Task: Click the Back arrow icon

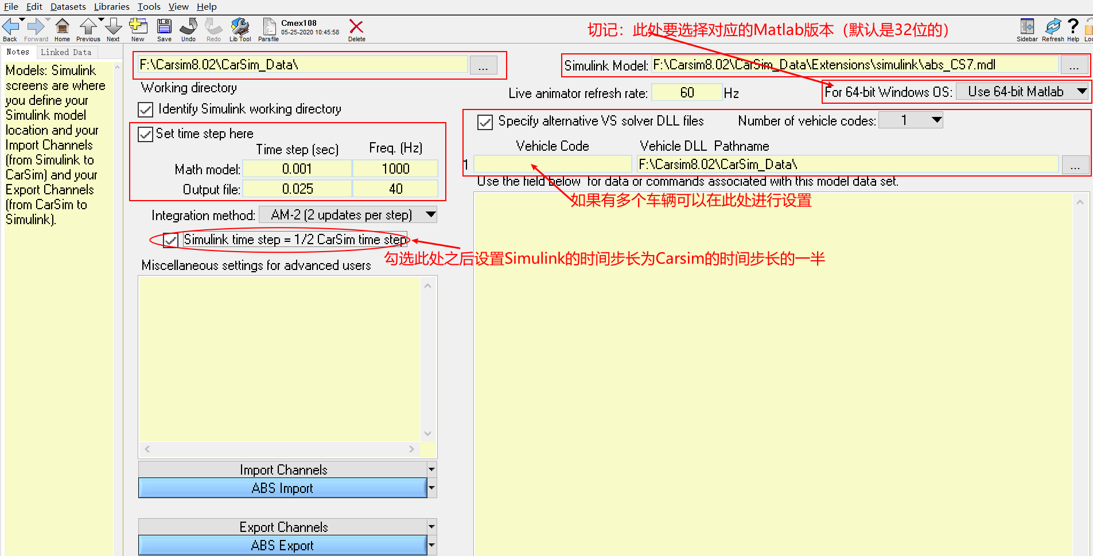Action: (10, 26)
